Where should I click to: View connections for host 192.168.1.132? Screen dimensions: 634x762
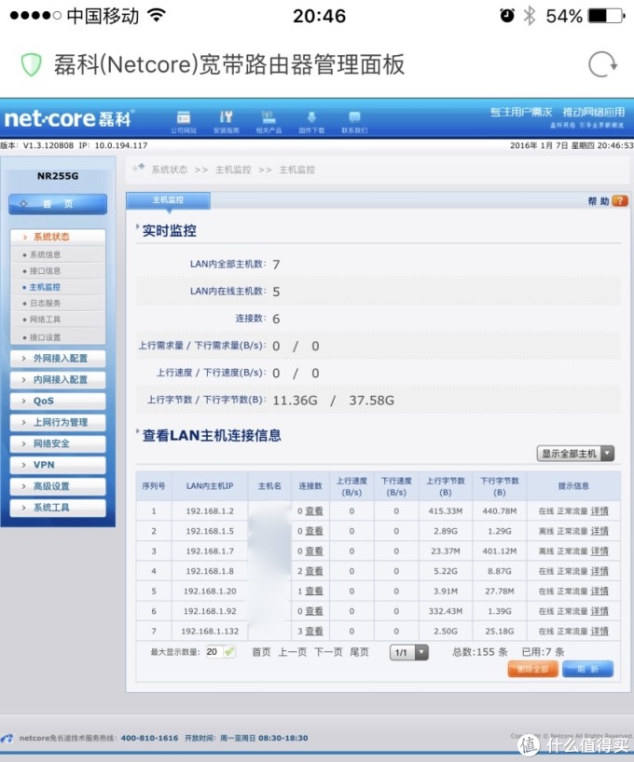click(314, 632)
